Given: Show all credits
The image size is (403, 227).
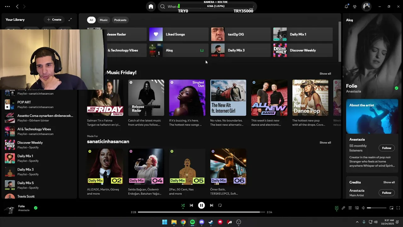Looking at the screenshot, I should 389,182.
